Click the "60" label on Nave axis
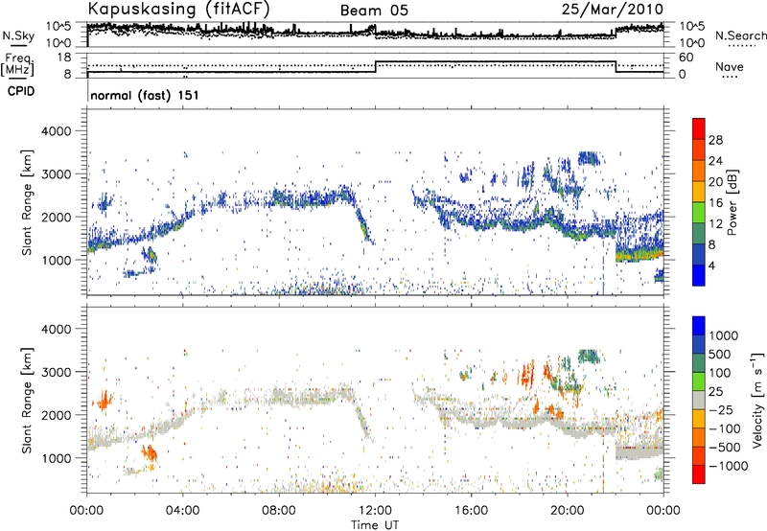 686,58
